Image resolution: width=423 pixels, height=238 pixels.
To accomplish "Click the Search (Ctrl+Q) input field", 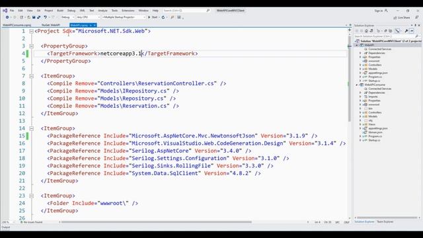I will [x=186, y=11].
